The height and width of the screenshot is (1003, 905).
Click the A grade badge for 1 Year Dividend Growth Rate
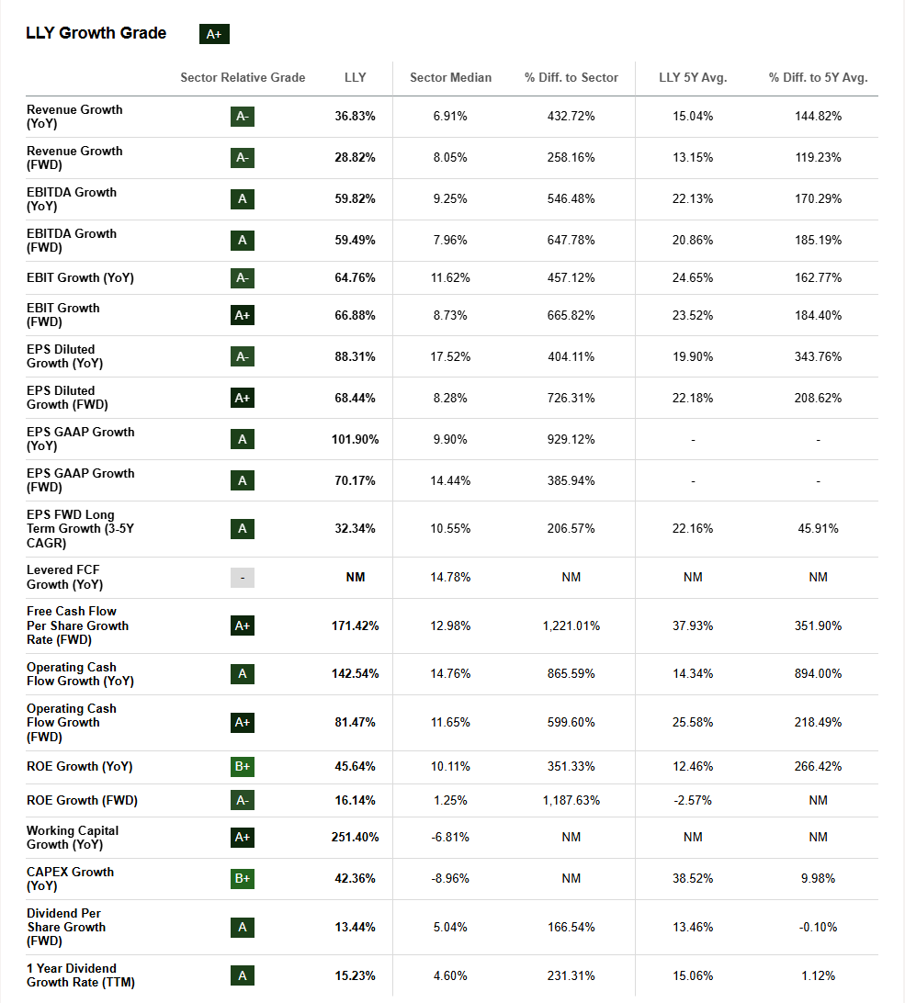click(243, 976)
